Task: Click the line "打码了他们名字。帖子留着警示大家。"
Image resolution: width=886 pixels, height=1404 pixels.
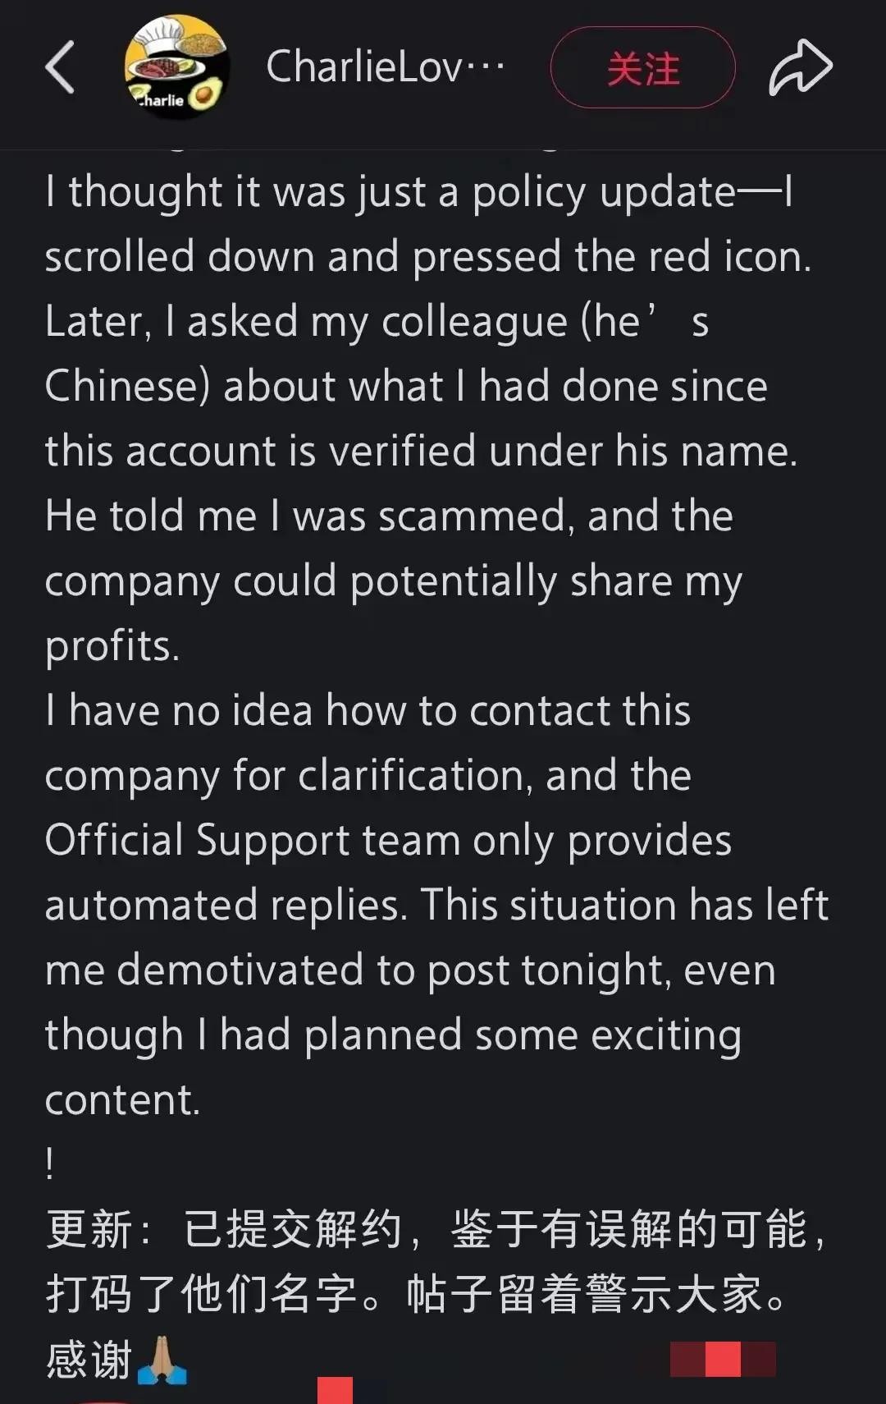Action: (x=417, y=1295)
